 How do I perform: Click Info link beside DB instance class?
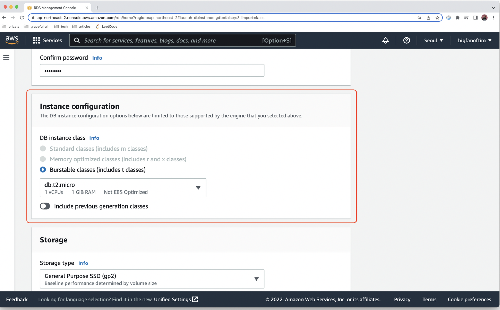click(94, 138)
